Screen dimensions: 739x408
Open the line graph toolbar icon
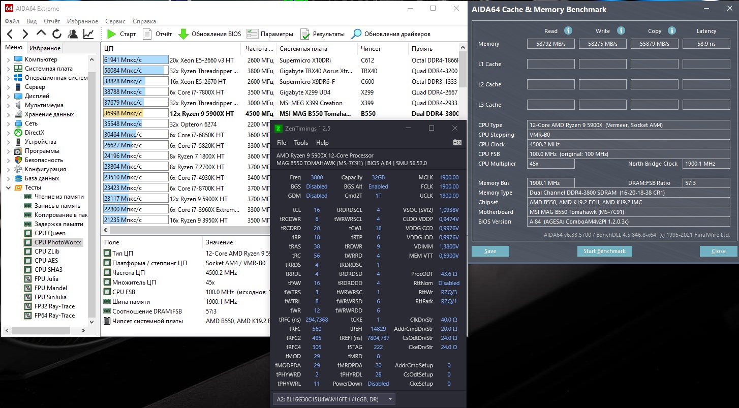click(x=88, y=34)
